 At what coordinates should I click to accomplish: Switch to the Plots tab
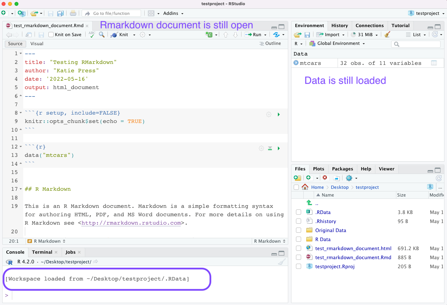[319, 169]
